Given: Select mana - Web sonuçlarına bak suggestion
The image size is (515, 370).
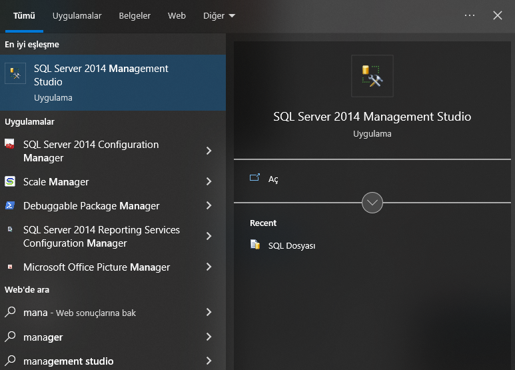Looking at the screenshot, I should point(113,312).
